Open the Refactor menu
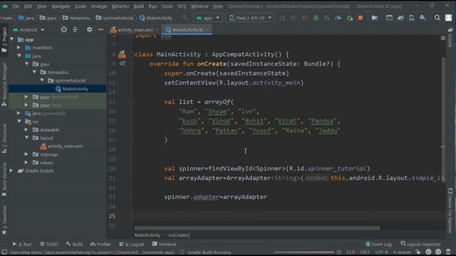 [120, 6]
